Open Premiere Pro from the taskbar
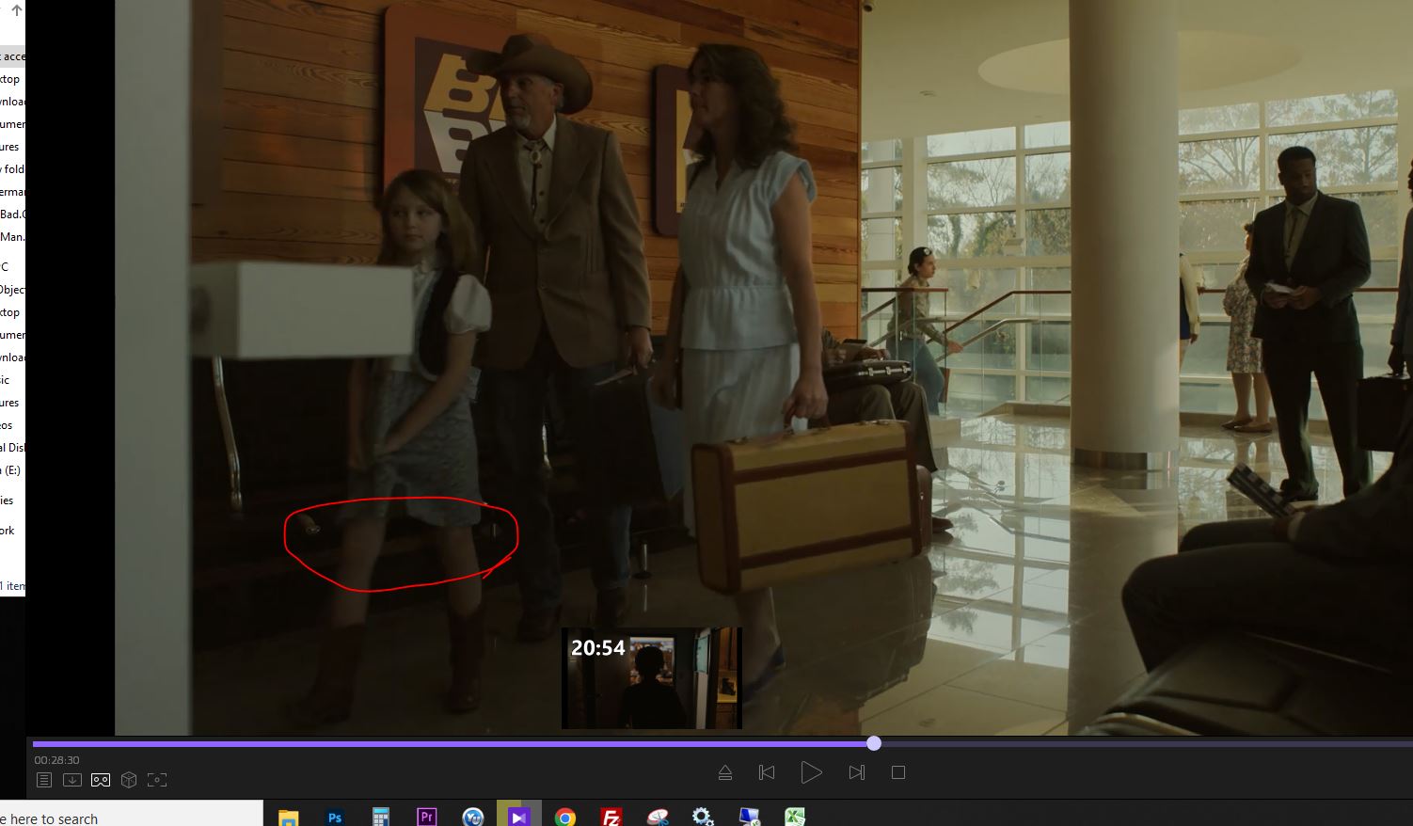The height and width of the screenshot is (826, 1413). (x=426, y=817)
